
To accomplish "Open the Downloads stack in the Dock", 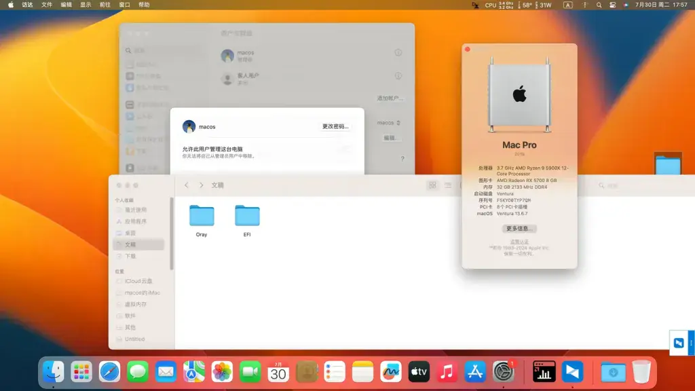I will (613, 371).
